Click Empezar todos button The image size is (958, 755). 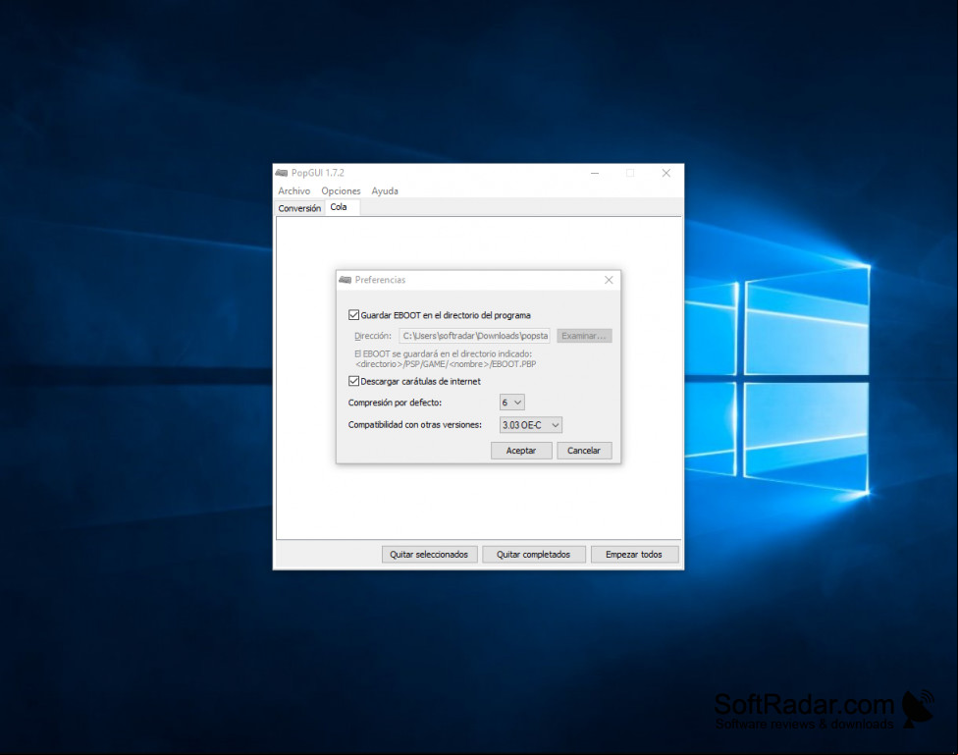[x=634, y=555]
